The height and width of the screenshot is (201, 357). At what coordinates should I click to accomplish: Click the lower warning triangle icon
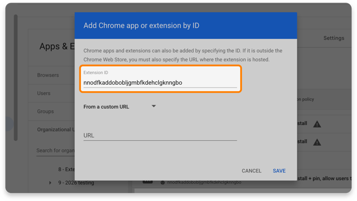317,142
